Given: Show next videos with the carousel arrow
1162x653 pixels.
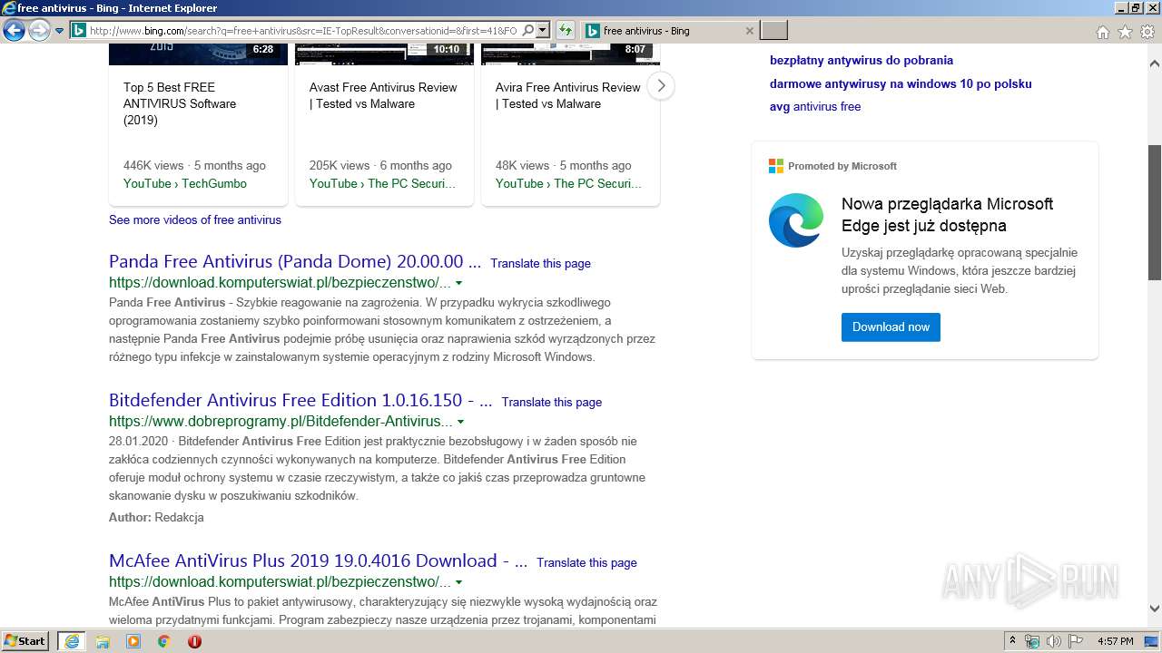Looking at the screenshot, I should 661,86.
